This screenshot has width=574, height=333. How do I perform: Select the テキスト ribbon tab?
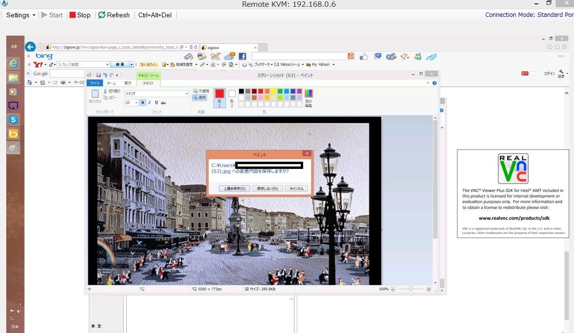148,83
